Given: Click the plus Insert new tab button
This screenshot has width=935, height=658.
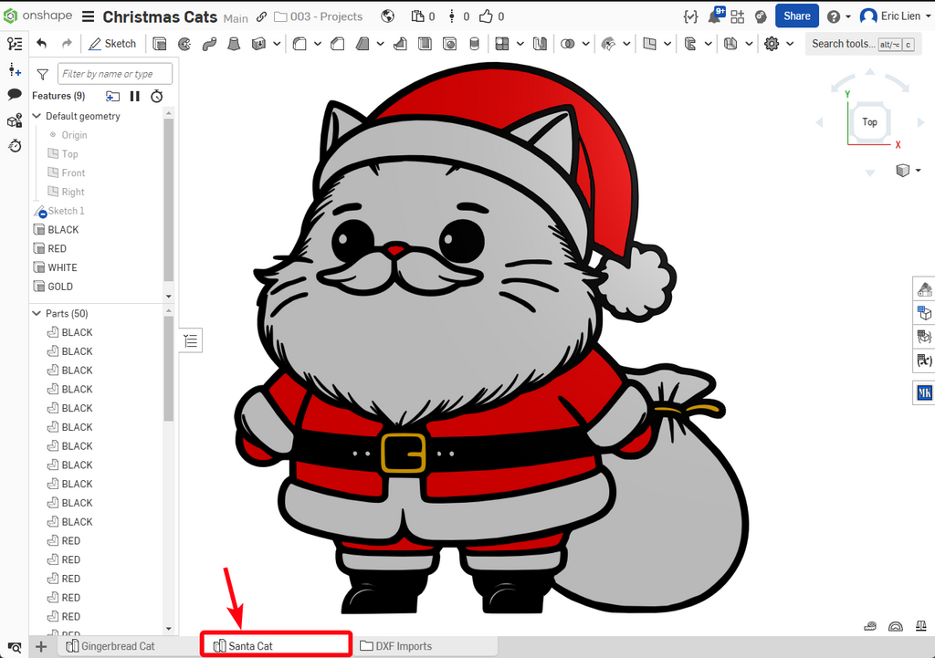Looking at the screenshot, I should (x=40, y=647).
